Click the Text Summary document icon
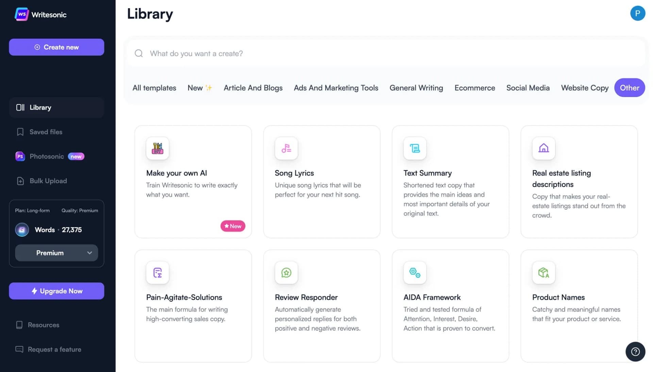 pos(414,148)
